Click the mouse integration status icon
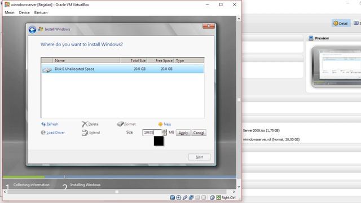The image size is (361, 203). [212, 197]
